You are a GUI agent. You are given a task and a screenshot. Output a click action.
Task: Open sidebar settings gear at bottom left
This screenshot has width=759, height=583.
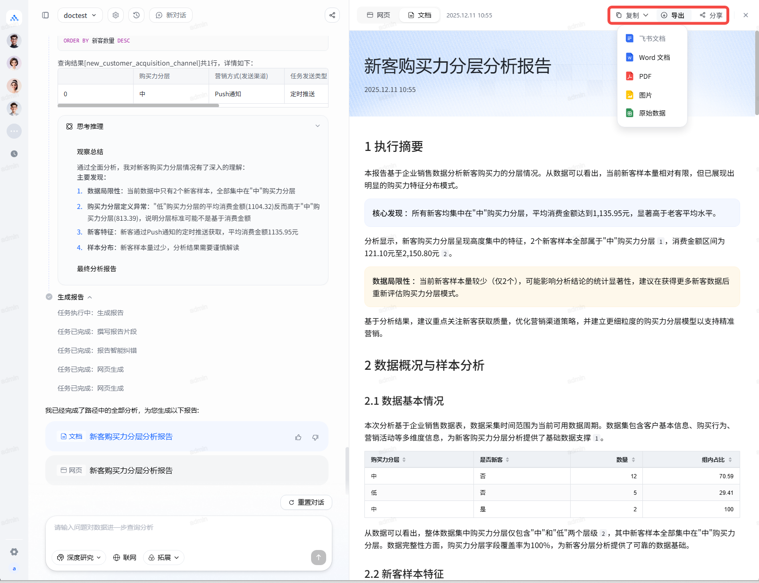coord(14,552)
